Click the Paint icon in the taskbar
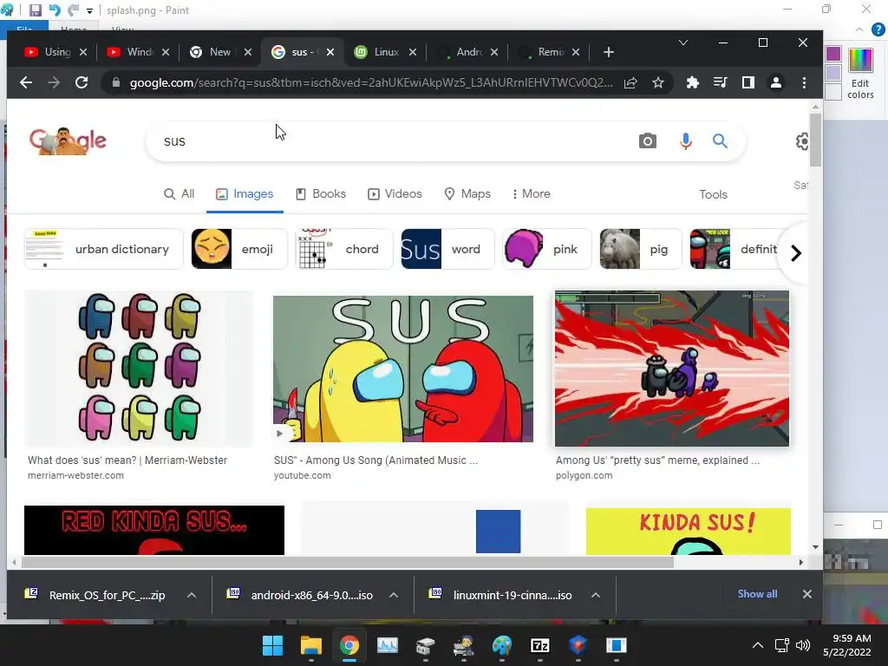The height and width of the screenshot is (666, 888). coord(501,645)
